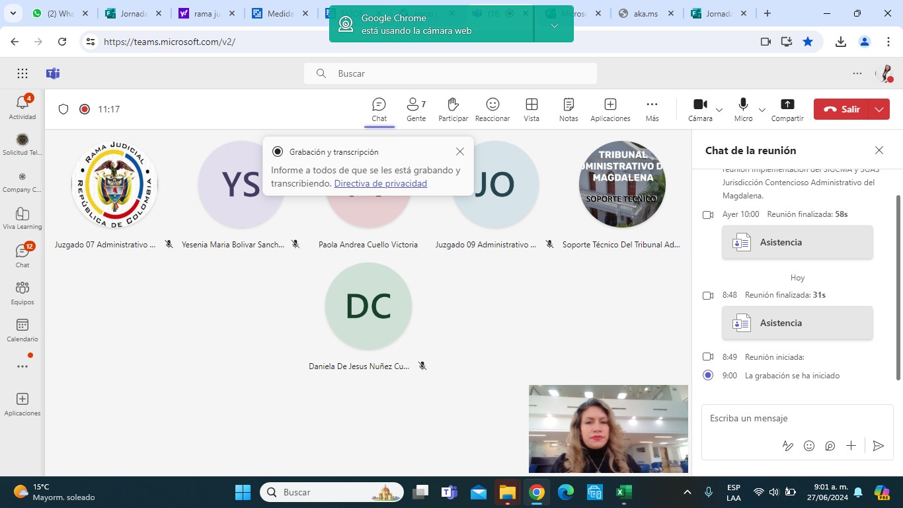
Task: Dismiss the Grabación y transcripción notice
Action: coord(460,151)
